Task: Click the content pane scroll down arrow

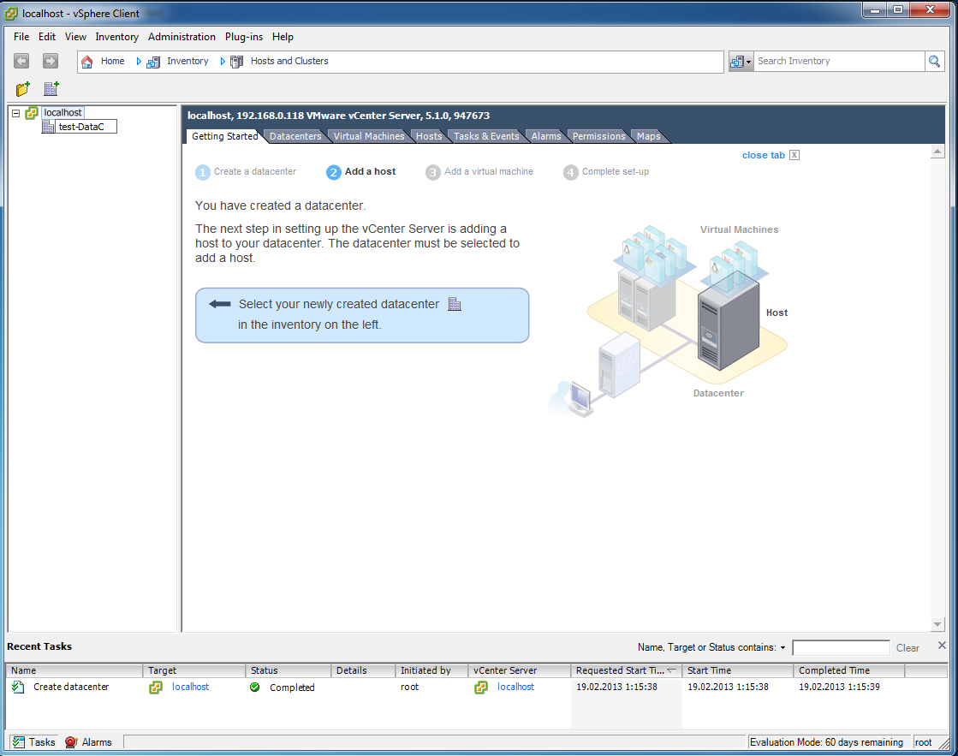Action: tap(937, 624)
